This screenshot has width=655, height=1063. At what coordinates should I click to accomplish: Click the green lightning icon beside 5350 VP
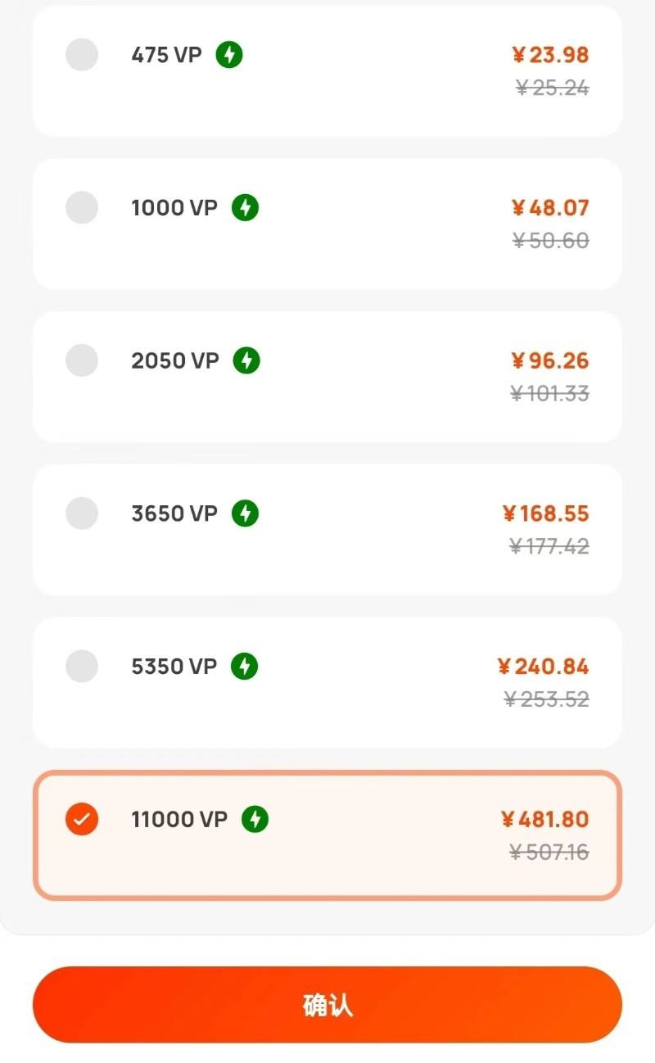click(244, 667)
